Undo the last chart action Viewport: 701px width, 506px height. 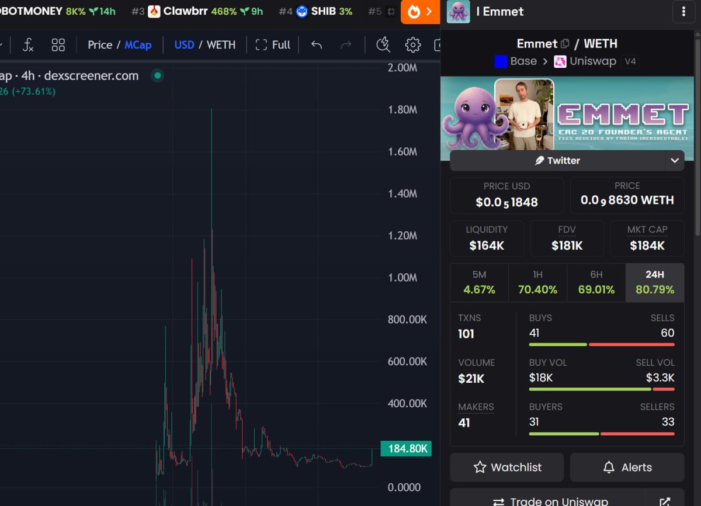tap(317, 45)
